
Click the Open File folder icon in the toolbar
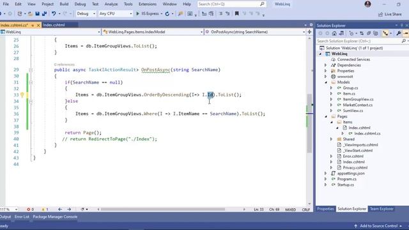(x=30, y=13)
